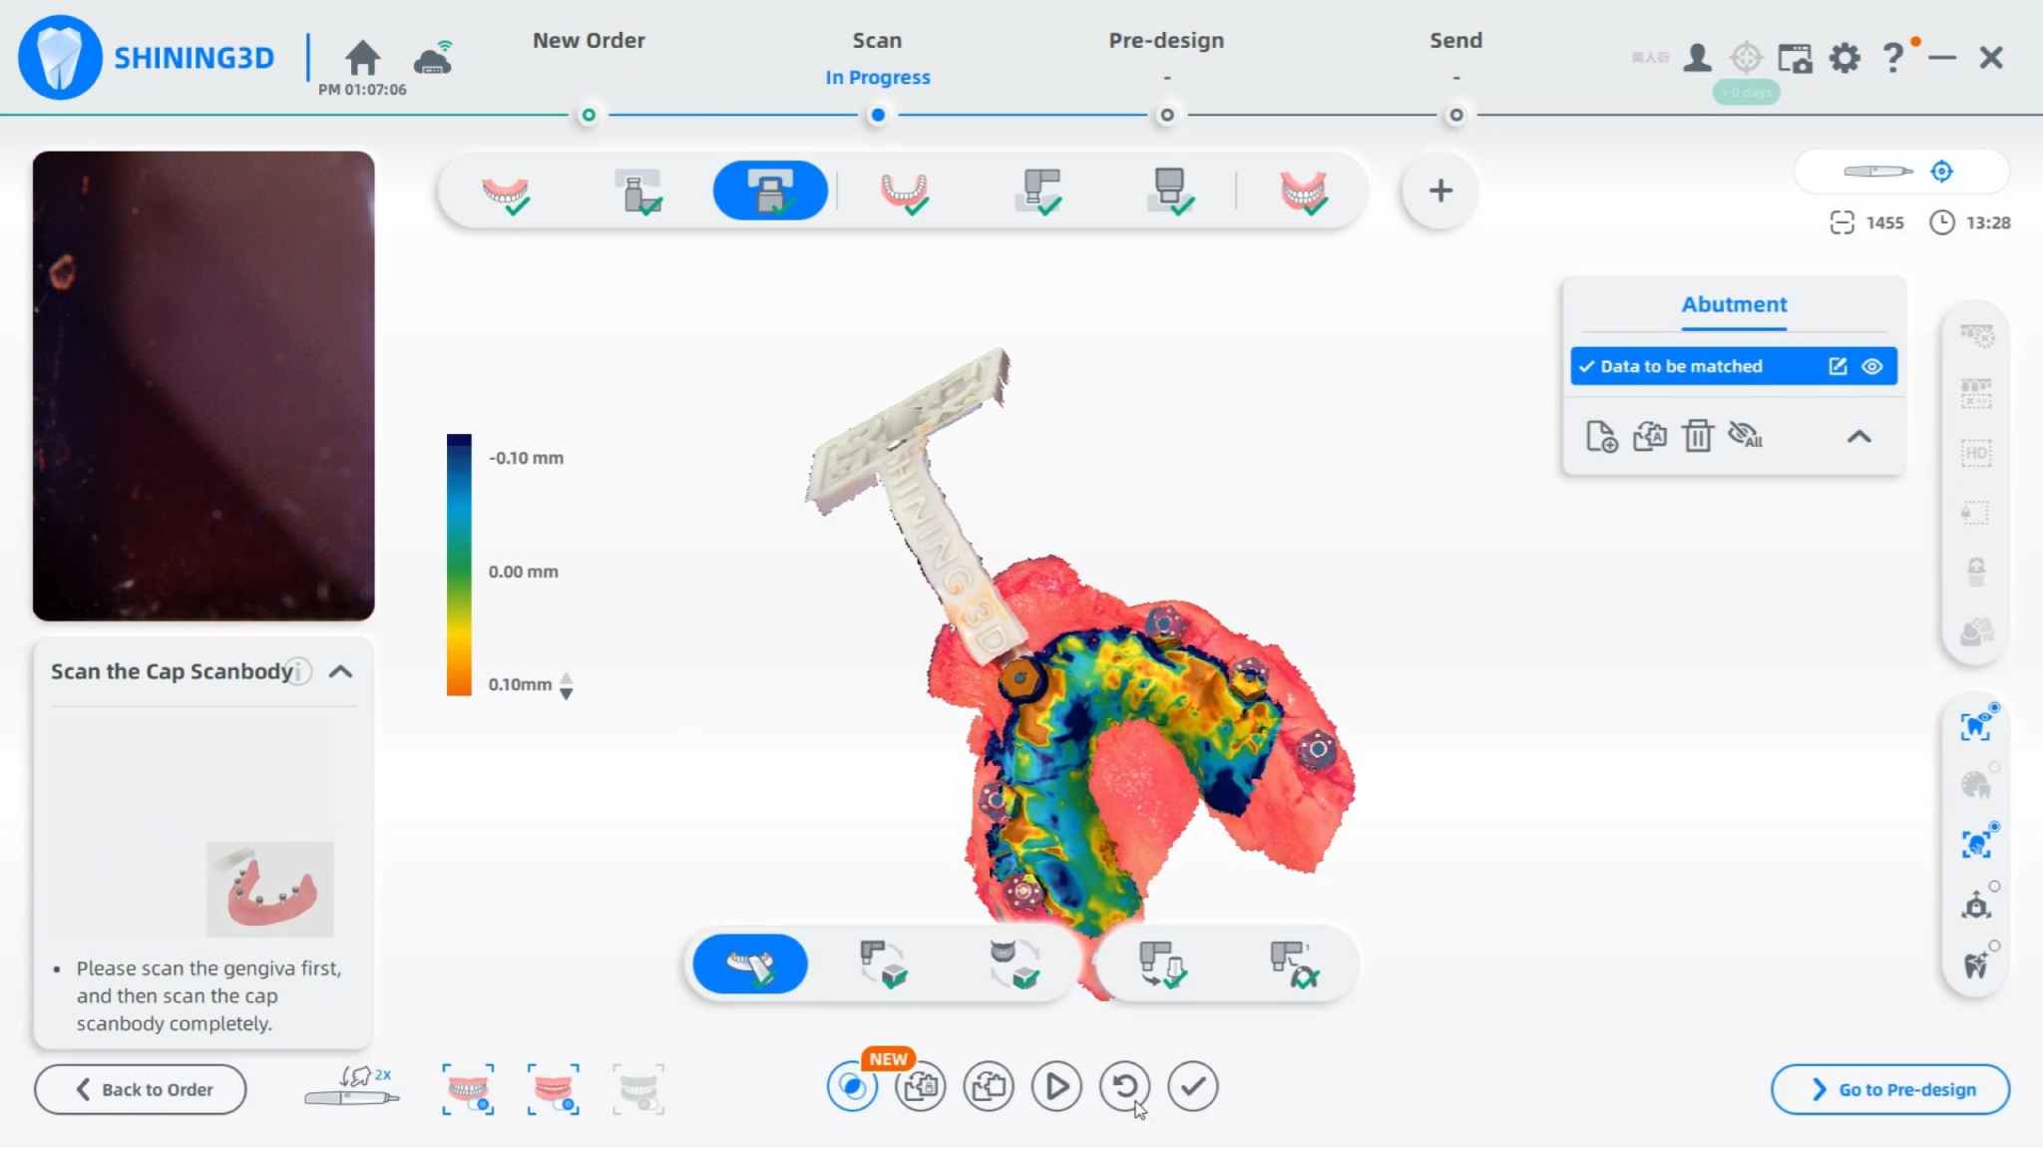This screenshot has height=1149, width=2043.
Task: Collapse the Scan the Cap Scanbody panel
Action: 340,671
